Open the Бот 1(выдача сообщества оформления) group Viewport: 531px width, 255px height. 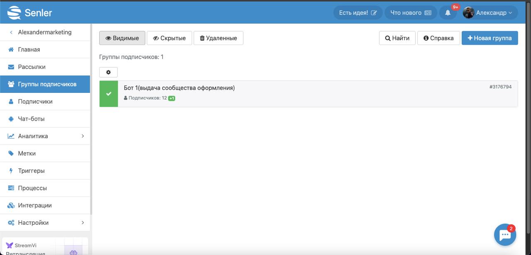179,88
